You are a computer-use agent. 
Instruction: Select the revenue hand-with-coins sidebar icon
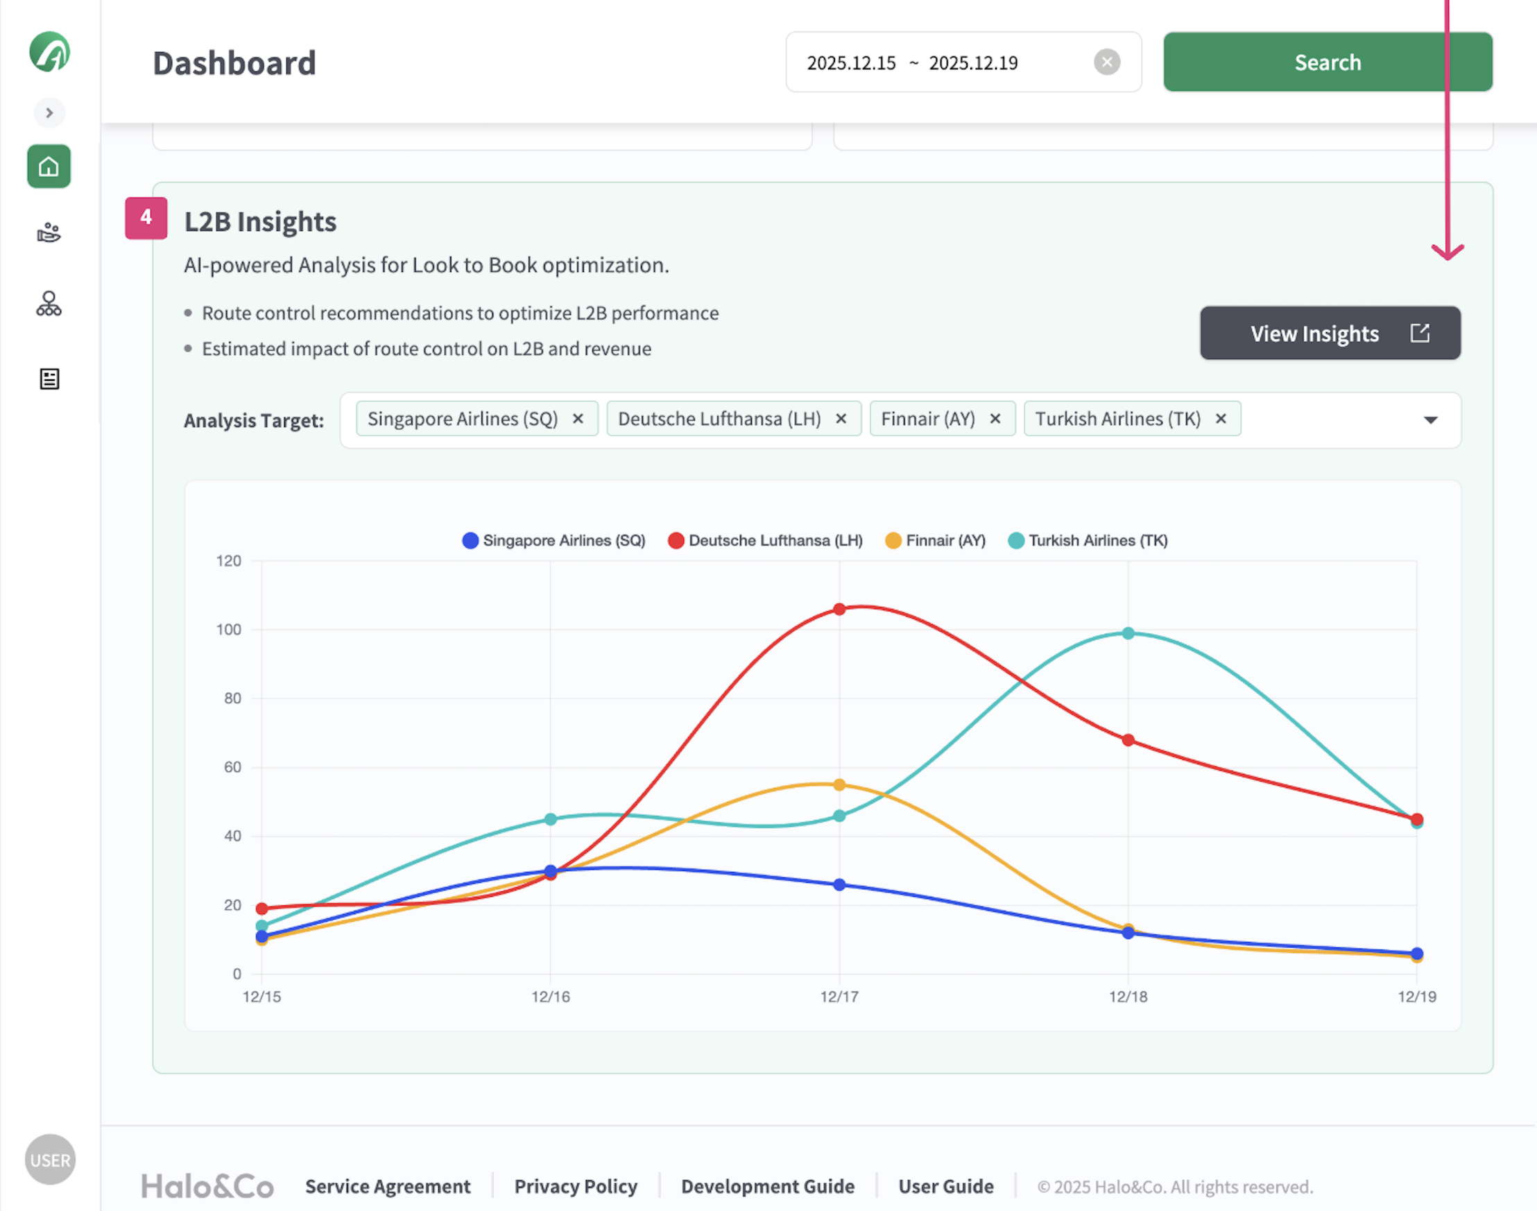[x=49, y=234]
